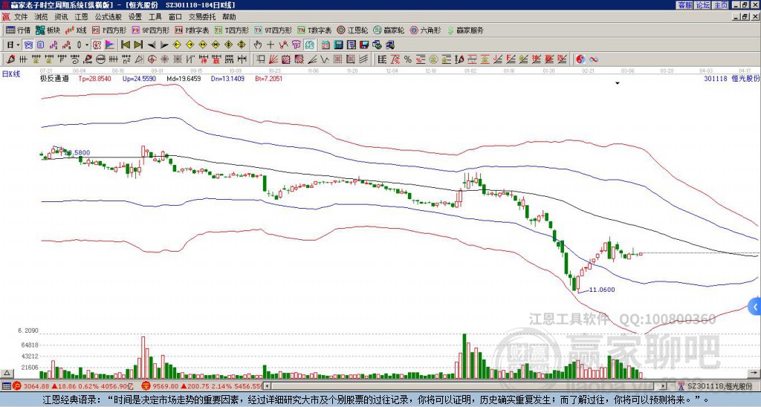Expand the candlestick style dropdown arrow
This screenshot has width=761, height=407.
(87, 45)
